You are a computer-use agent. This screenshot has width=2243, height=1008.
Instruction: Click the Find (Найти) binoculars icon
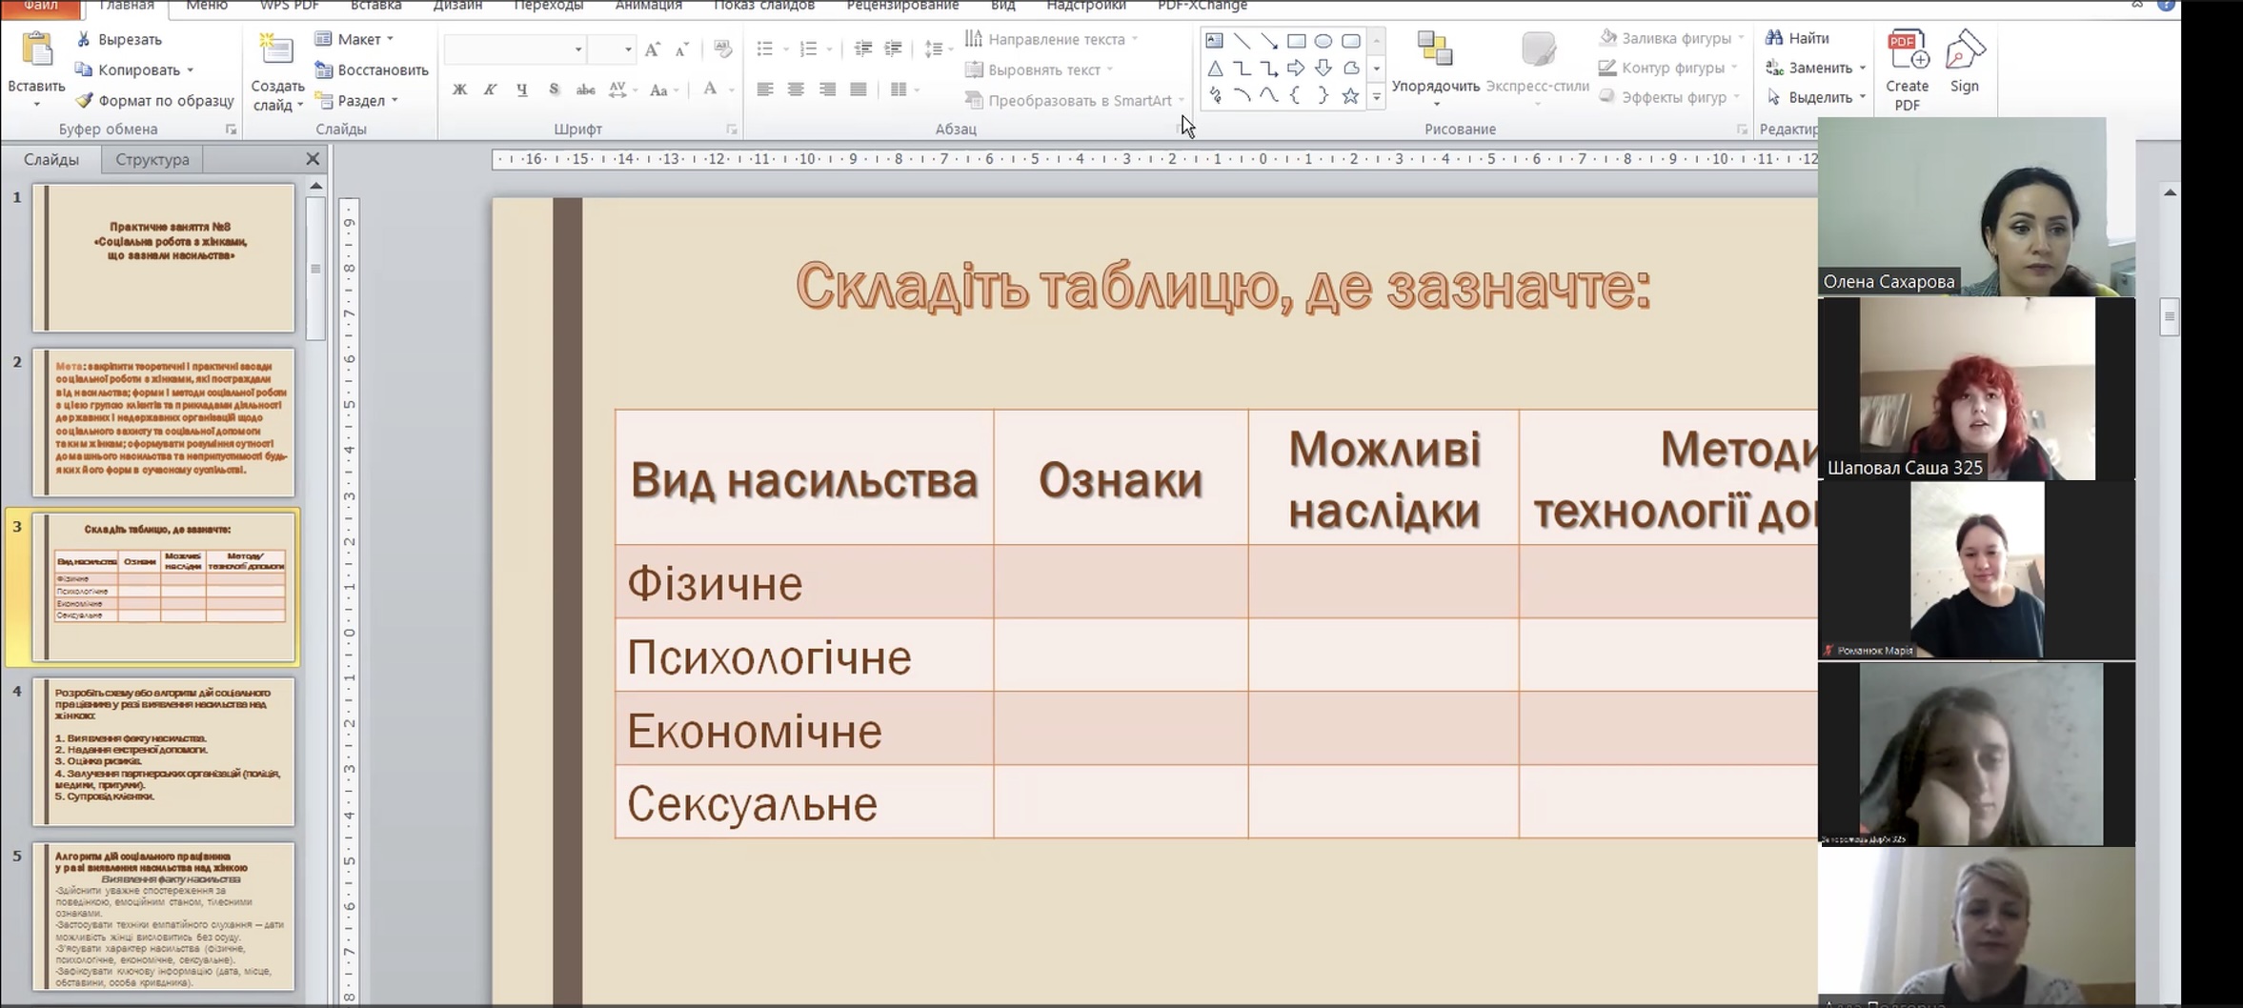coord(1774,38)
